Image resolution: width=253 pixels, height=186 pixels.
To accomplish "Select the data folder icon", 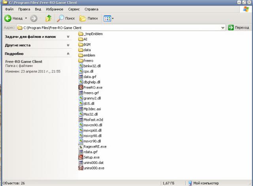I will coord(81,50).
